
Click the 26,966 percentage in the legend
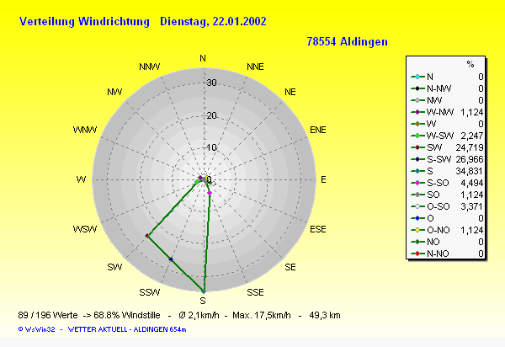click(x=469, y=159)
